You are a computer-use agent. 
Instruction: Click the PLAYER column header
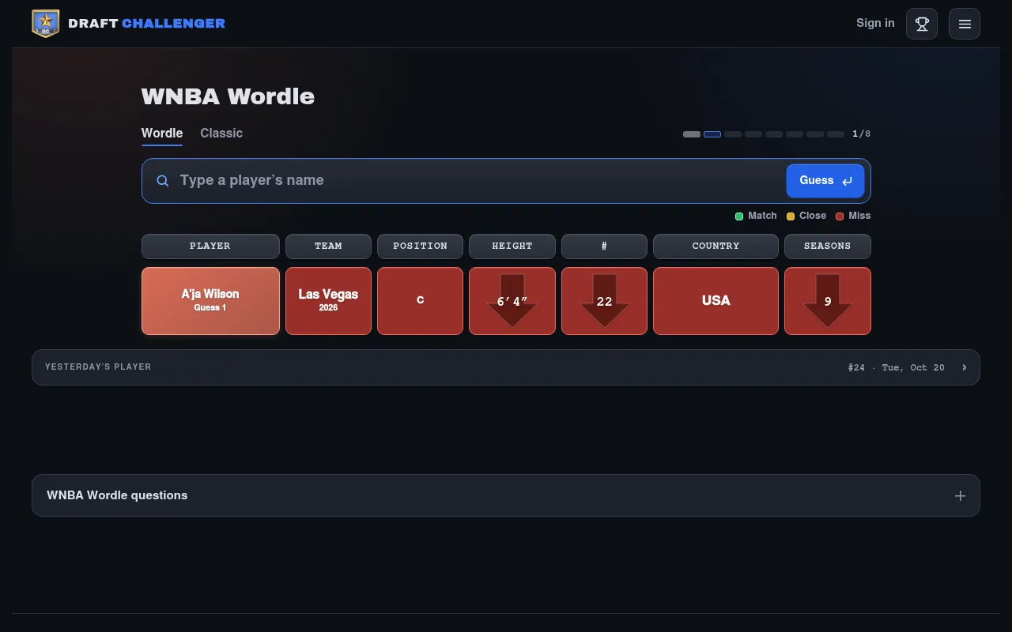[x=210, y=246]
